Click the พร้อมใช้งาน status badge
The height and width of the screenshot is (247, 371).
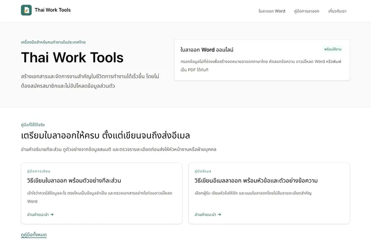333,50
